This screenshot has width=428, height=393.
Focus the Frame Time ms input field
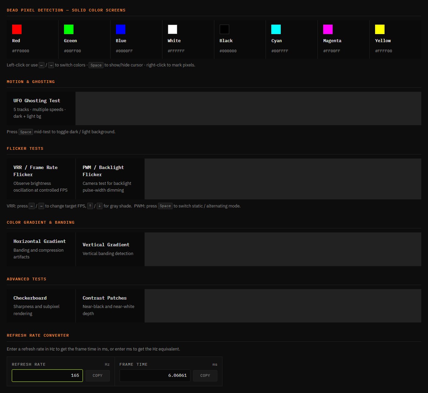coord(155,375)
